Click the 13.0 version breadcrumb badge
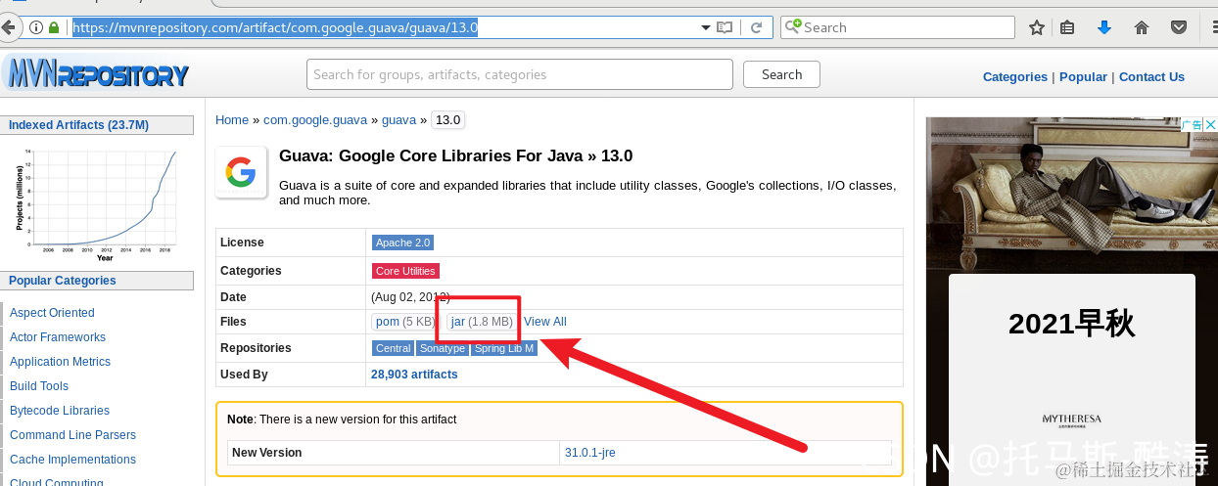This screenshot has width=1218, height=486. [447, 120]
